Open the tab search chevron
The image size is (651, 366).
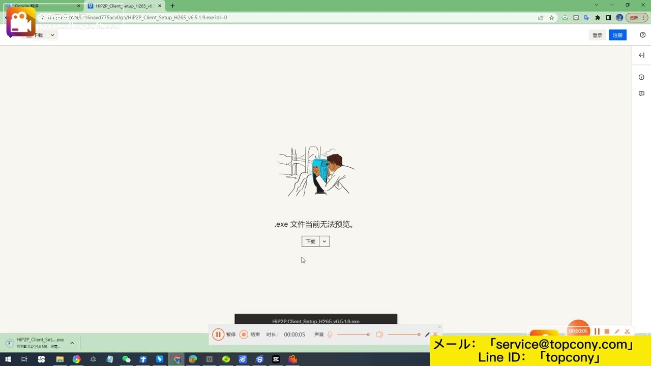(596, 5)
